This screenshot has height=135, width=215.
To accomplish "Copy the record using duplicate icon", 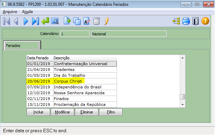I will point(77,21).
